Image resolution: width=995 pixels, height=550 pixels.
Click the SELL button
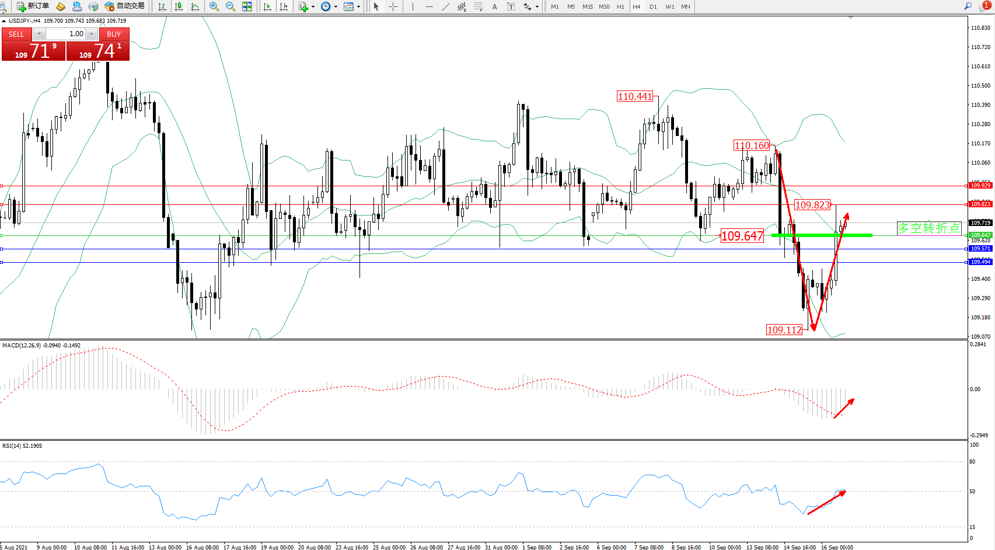(x=16, y=34)
